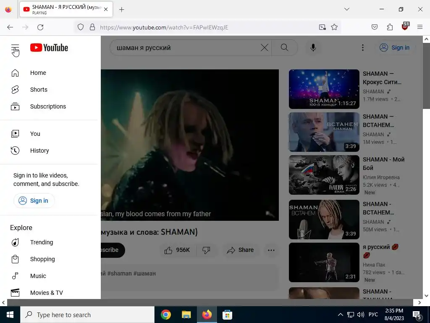Open Firefox extensions puzzle icon
The width and height of the screenshot is (430, 323).
click(x=390, y=27)
